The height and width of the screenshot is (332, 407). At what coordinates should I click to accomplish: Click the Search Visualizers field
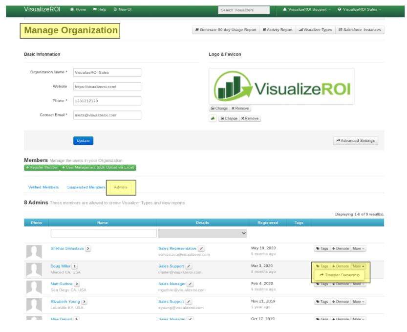click(244, 10)
